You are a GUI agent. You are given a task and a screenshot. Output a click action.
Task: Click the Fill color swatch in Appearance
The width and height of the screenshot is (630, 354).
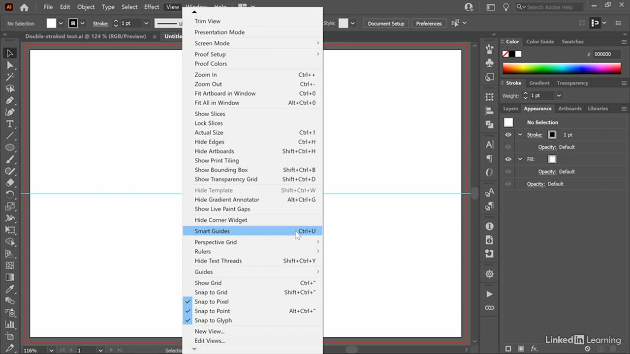coord(552,159)
